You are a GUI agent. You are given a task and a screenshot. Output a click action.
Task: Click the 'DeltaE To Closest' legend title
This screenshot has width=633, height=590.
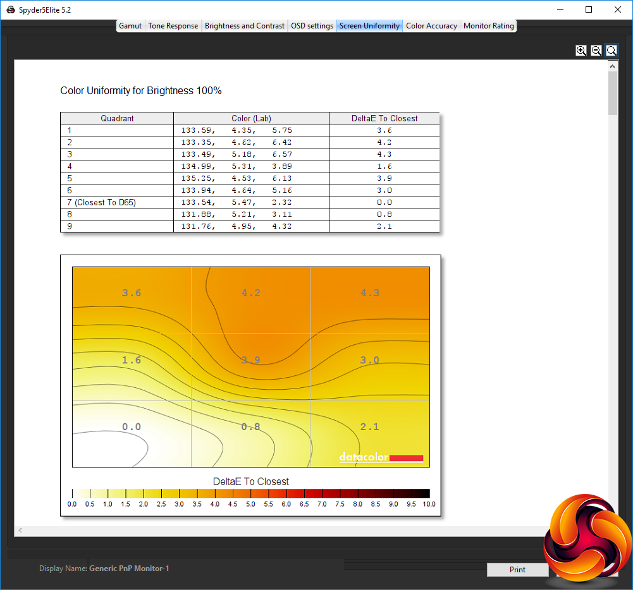tap(250, 481)
